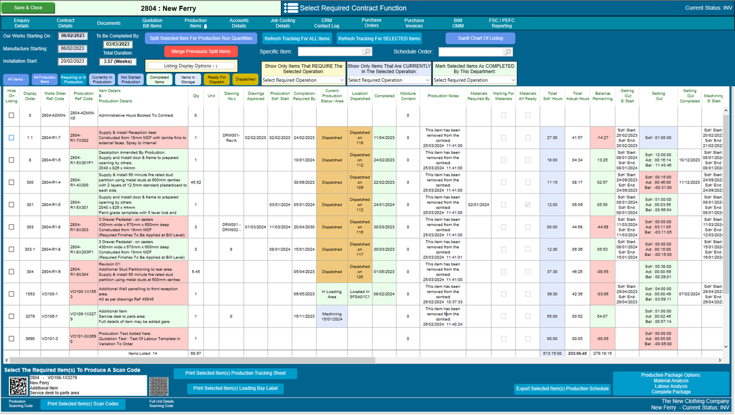735x415 pixels.
Task: Tick Hide On Listing for item 2804-R1-7
Action: (x=11, y=138)
